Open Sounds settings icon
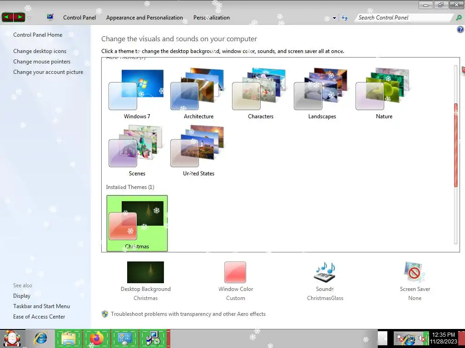Screen dimensions: 465x348 point(325,272)
